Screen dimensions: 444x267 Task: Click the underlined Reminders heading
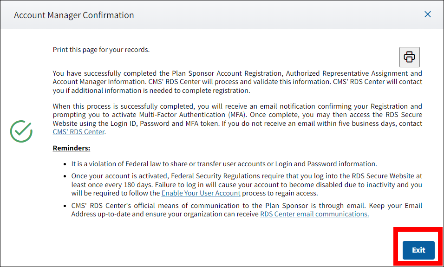[71, 148]
